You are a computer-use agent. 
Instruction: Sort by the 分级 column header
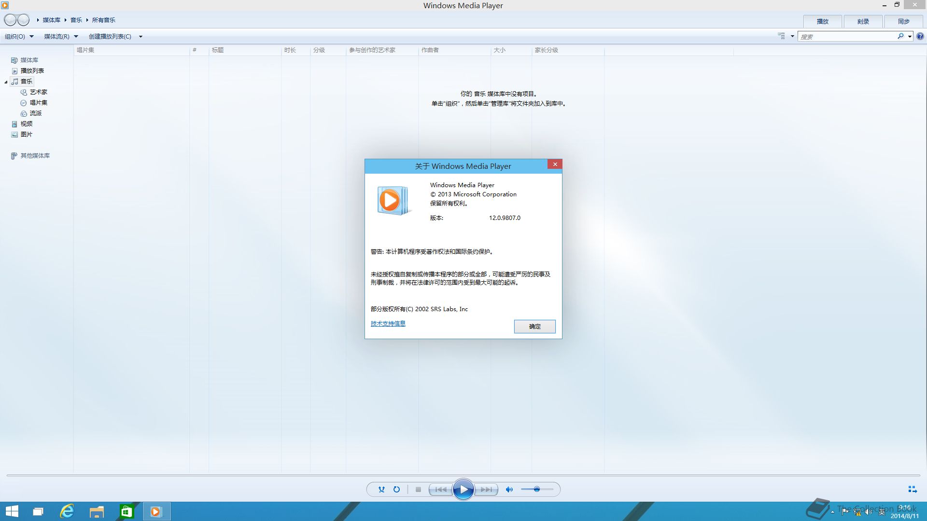pyautogui.click(x=328, y=50)
